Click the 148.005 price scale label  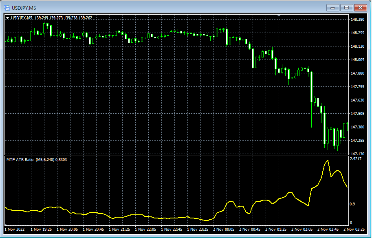tap(357, 60)
